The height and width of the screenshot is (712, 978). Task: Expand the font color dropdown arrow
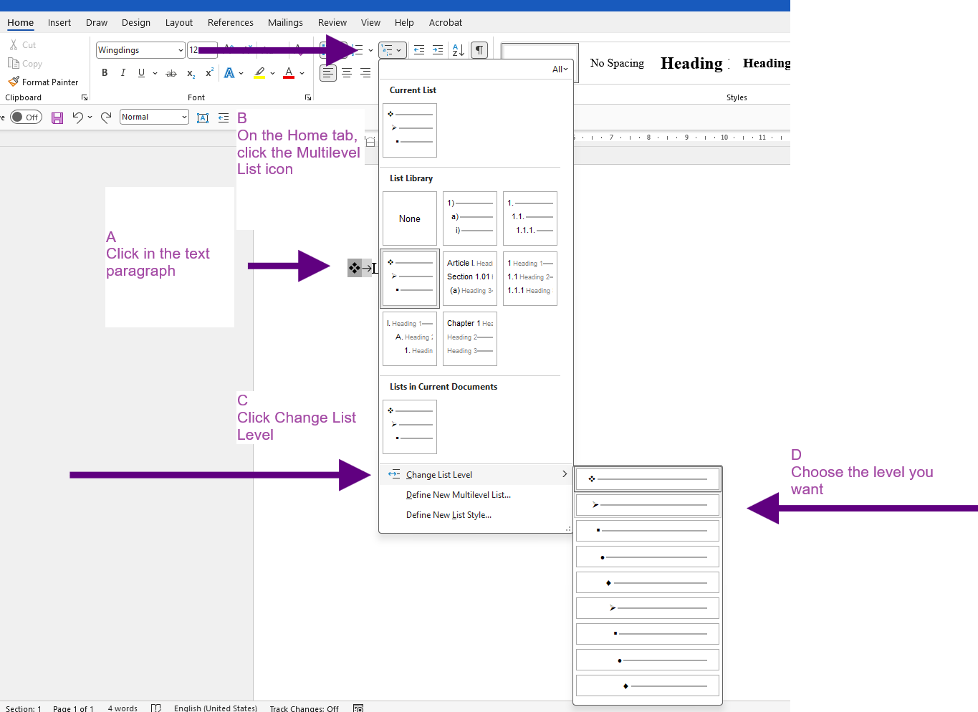[302, 73]
